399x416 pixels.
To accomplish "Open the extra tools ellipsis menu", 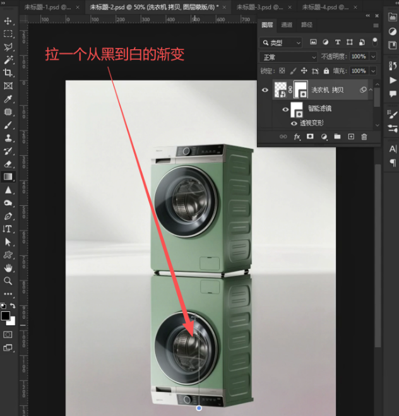I will (x=8, y=294).
